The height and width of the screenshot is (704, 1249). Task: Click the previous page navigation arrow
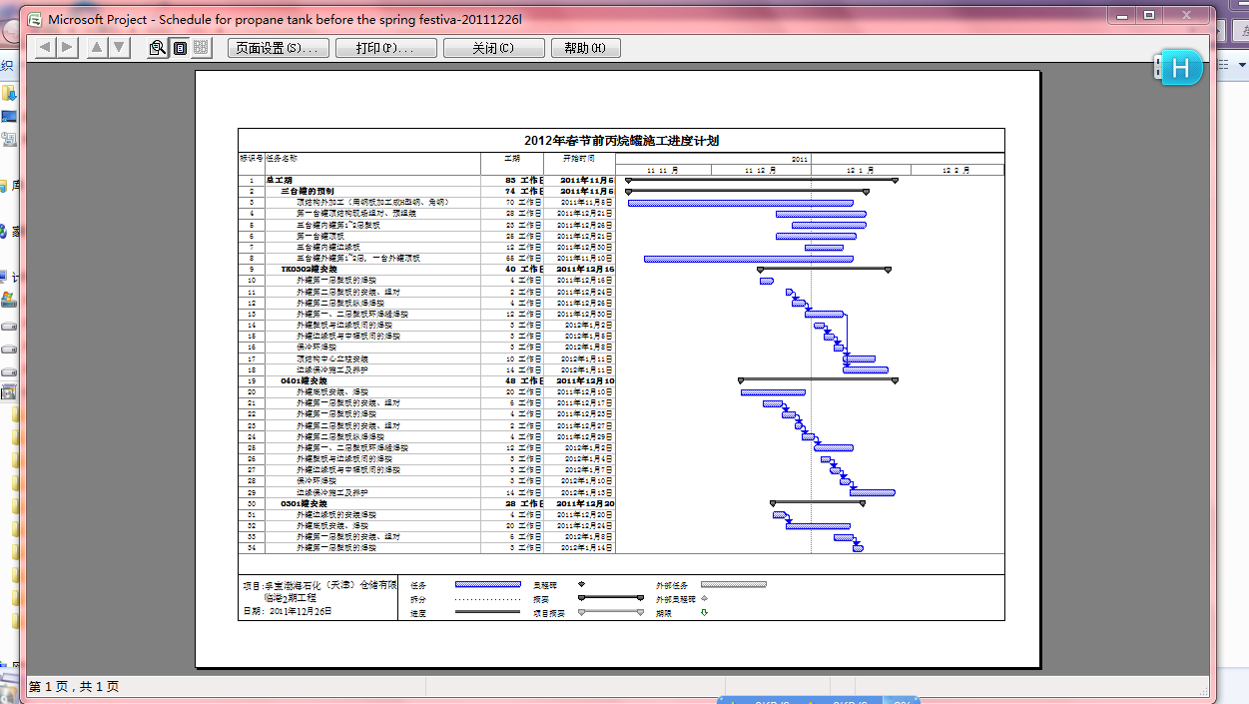pyautogui.click(x=43, y=46)
